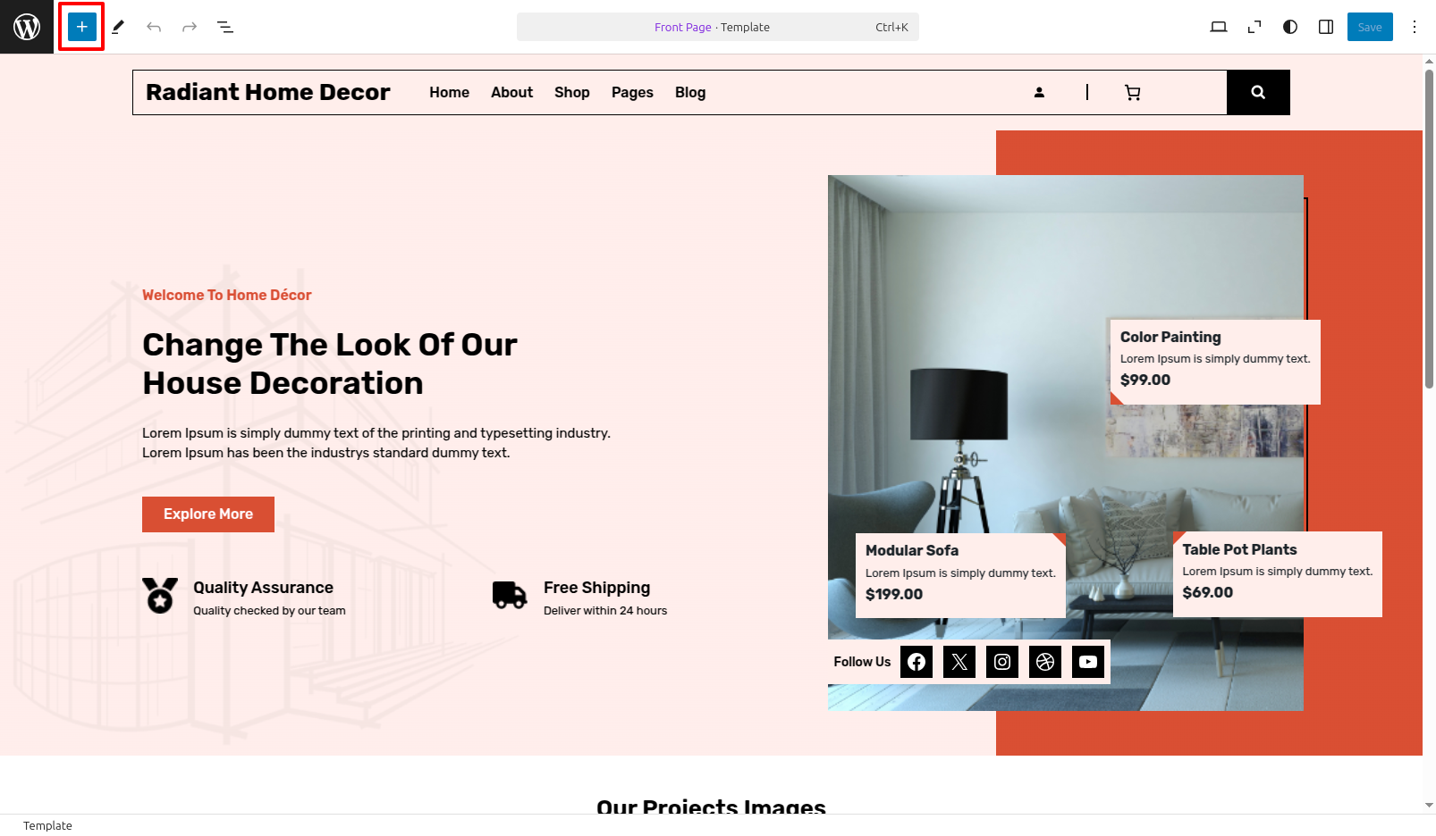Select Deliver within 24 hours text
Screen dimensions: 1436x836
[x=605, y=611]
